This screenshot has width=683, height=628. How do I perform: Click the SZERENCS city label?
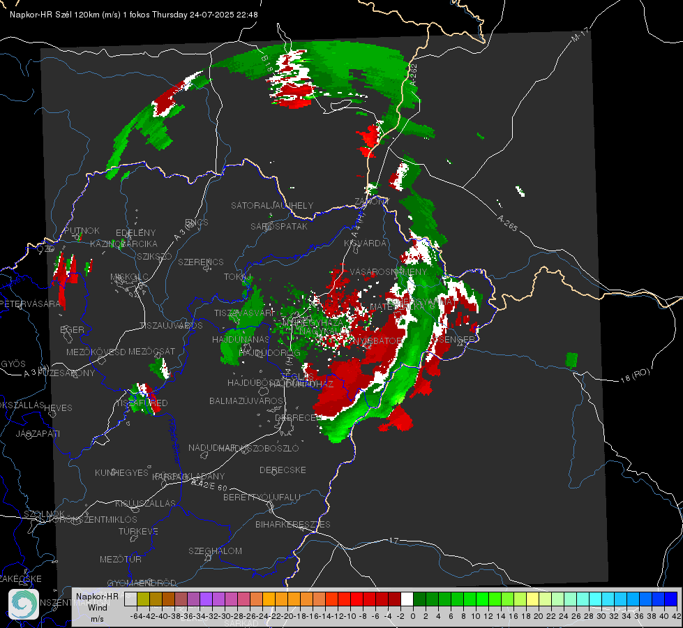(x=201, y=262)
